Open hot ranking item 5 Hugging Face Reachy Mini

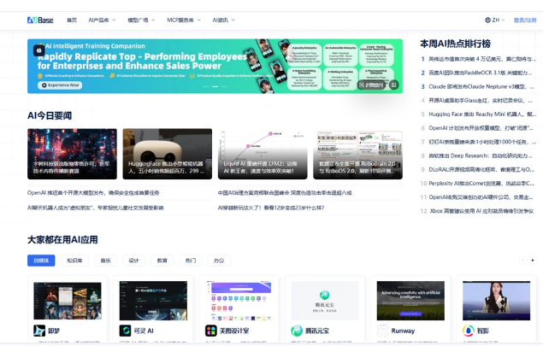tap(478, 114)
